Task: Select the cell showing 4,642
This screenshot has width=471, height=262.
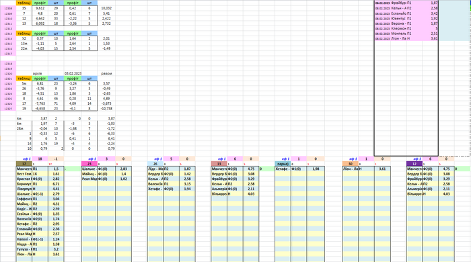Action: pyautogui.click(x=40, y=19)
